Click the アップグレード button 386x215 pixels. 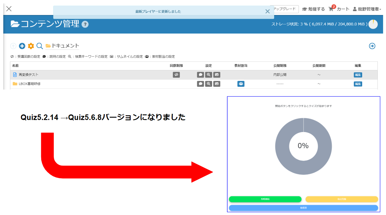[x=284, y=9]
